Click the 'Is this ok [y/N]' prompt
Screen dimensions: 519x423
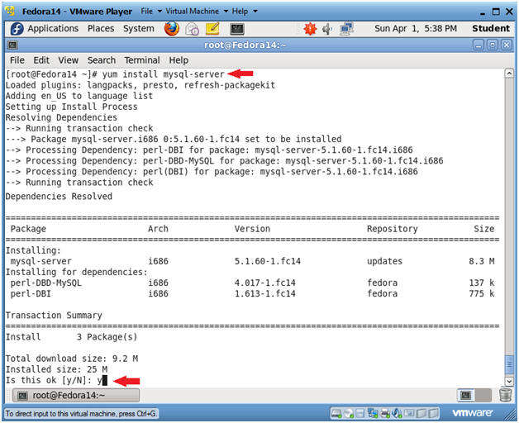48,380
